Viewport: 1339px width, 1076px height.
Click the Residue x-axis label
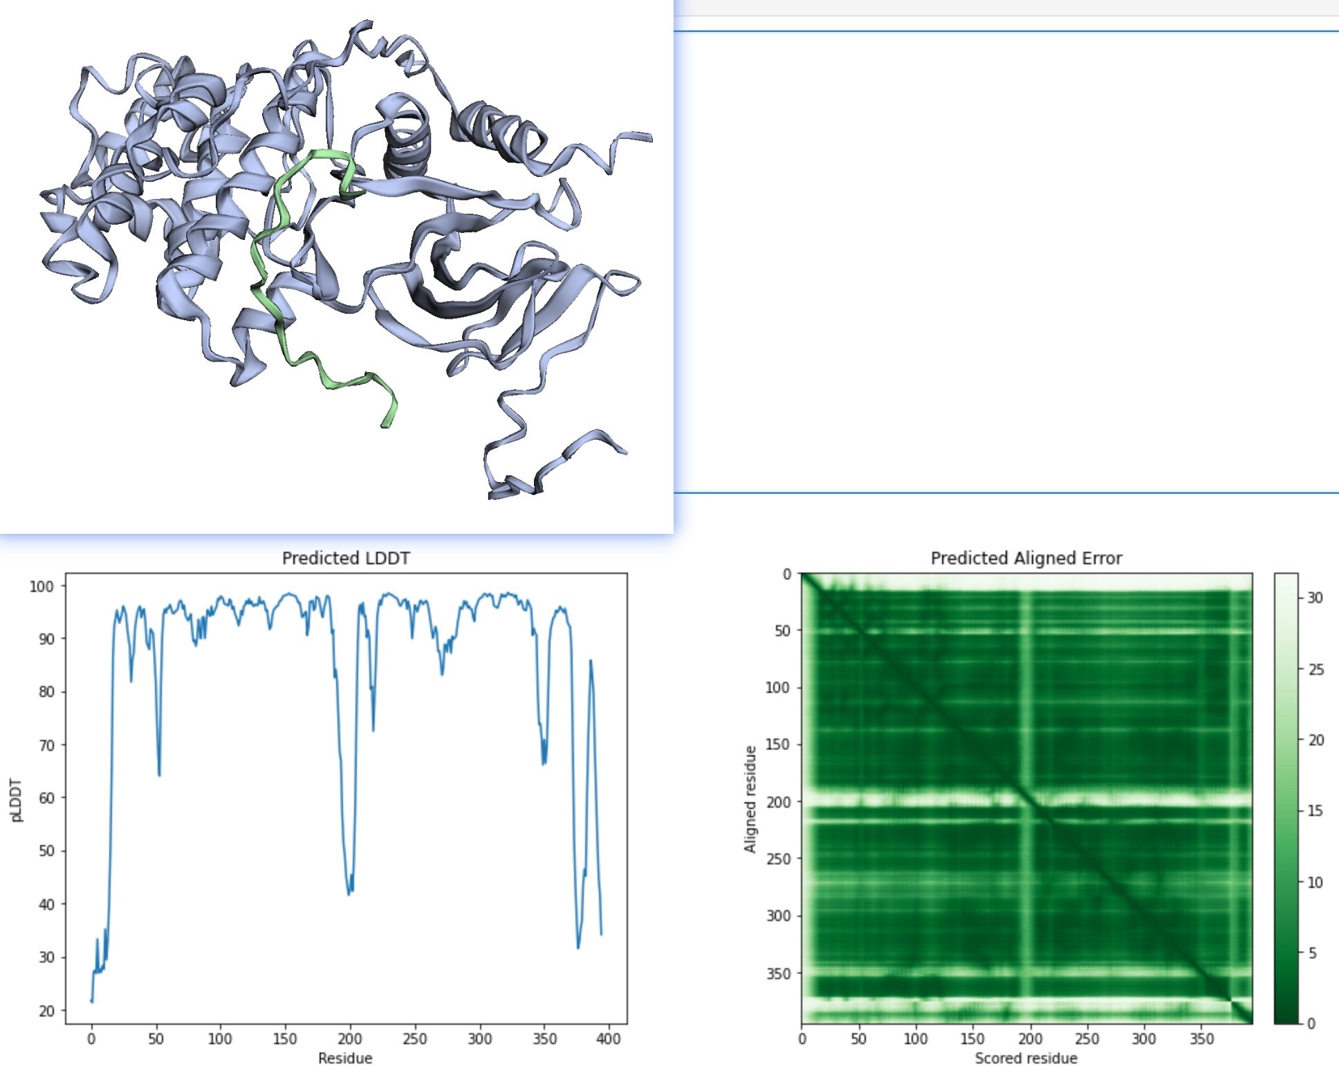tap(345, 1058)
